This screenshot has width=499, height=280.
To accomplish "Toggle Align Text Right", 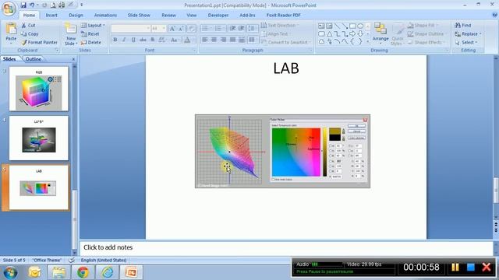I will pyautogui.click(x=224, y=40).
